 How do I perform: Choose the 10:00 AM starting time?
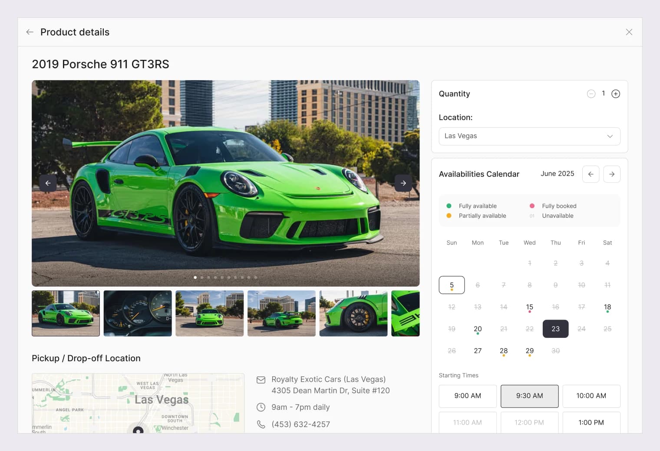click(x=591, y=396)
